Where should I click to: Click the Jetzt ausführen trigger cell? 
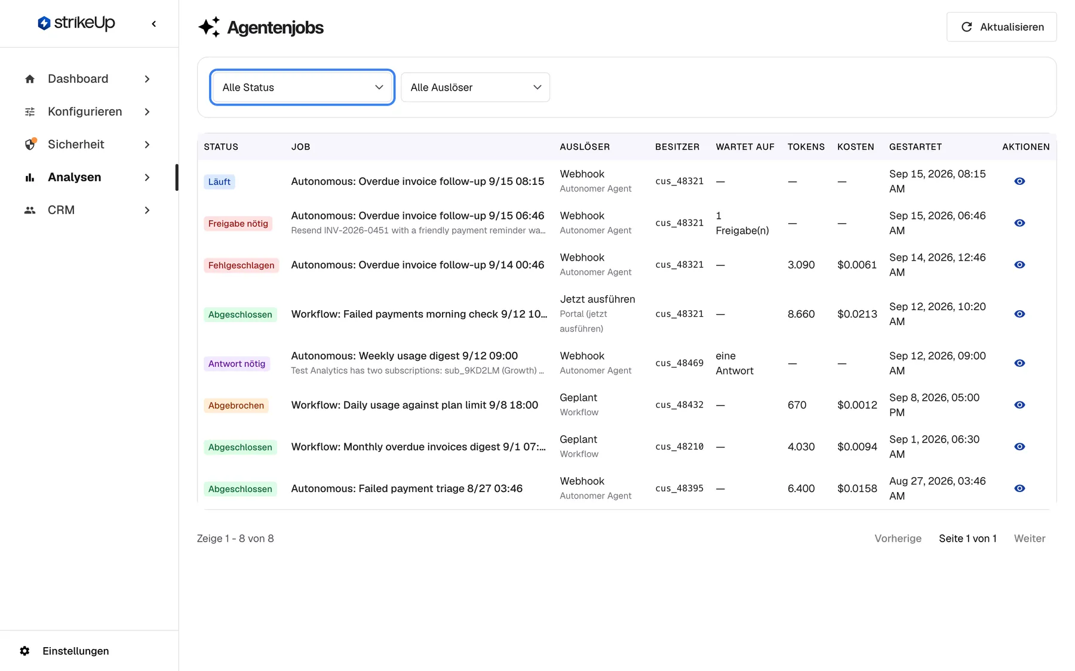[597, 314]
